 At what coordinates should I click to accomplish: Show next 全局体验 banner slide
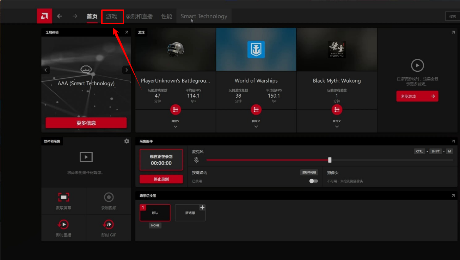[x=127, y=70]
